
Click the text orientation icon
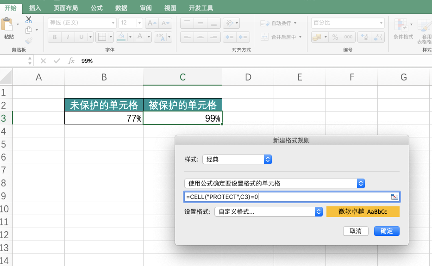(x=229, y=23)
